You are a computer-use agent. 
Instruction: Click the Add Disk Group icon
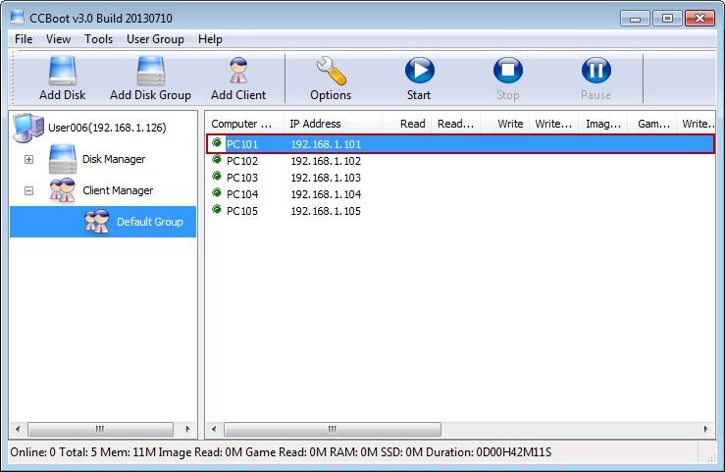tap(150, 72)
